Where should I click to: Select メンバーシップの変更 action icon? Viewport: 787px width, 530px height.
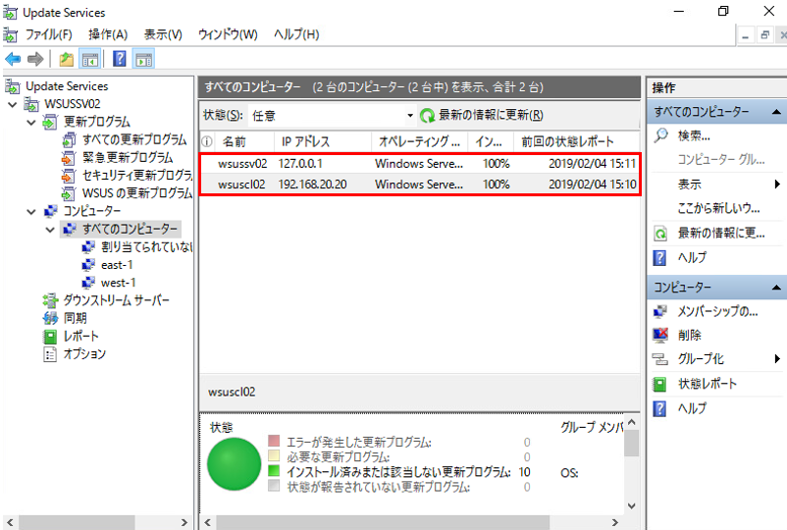[x=661, y=311]
